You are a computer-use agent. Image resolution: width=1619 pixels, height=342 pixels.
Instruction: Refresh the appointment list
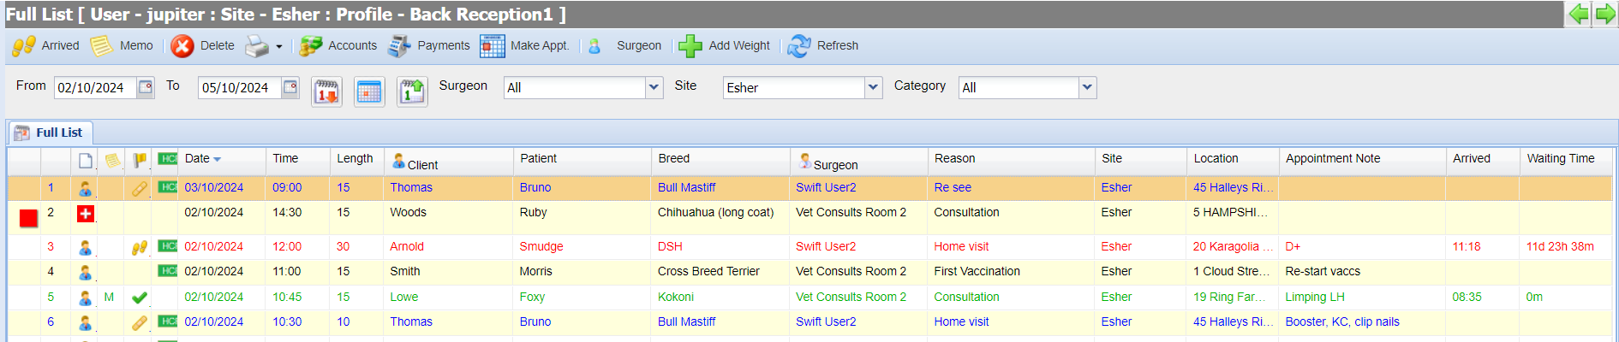click(x=823, y=46)
